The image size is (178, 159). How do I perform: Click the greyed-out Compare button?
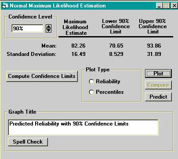coord(158,85)
